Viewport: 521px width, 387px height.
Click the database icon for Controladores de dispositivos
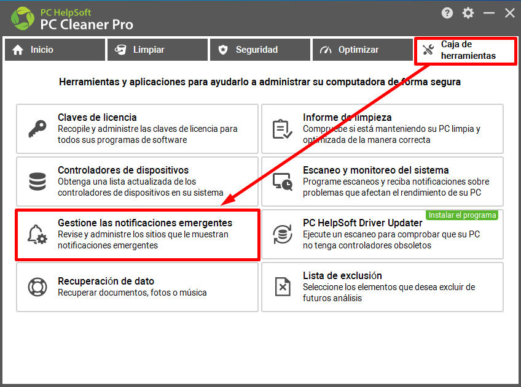pos(37,182)
